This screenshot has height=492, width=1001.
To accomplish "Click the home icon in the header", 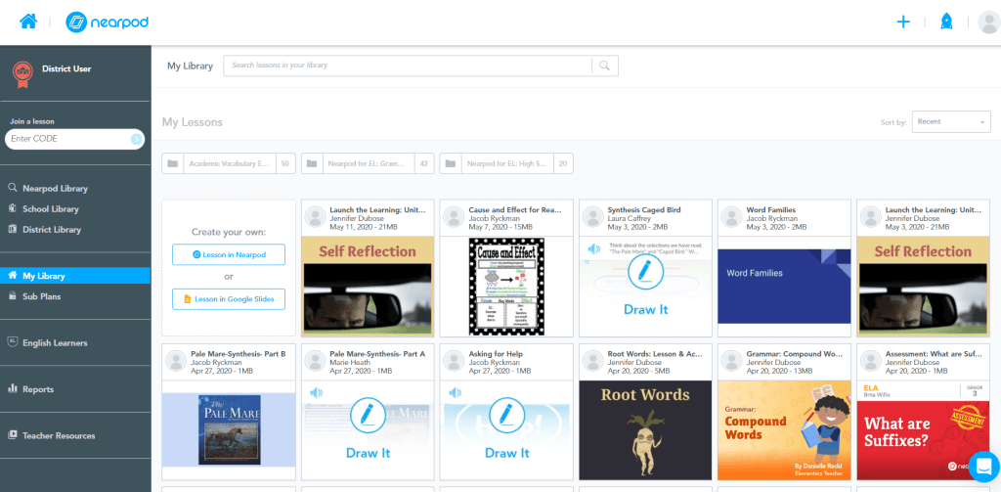I will tap(28, 22).
